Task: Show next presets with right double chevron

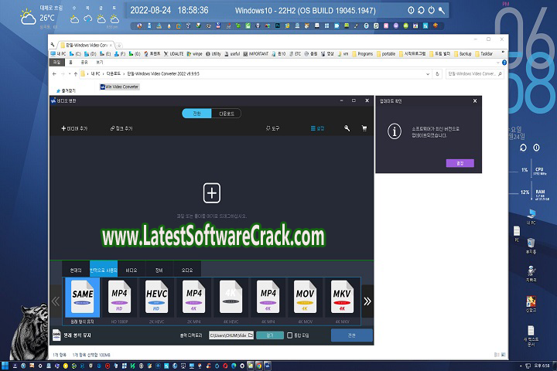Action: (x=367, y=301)
